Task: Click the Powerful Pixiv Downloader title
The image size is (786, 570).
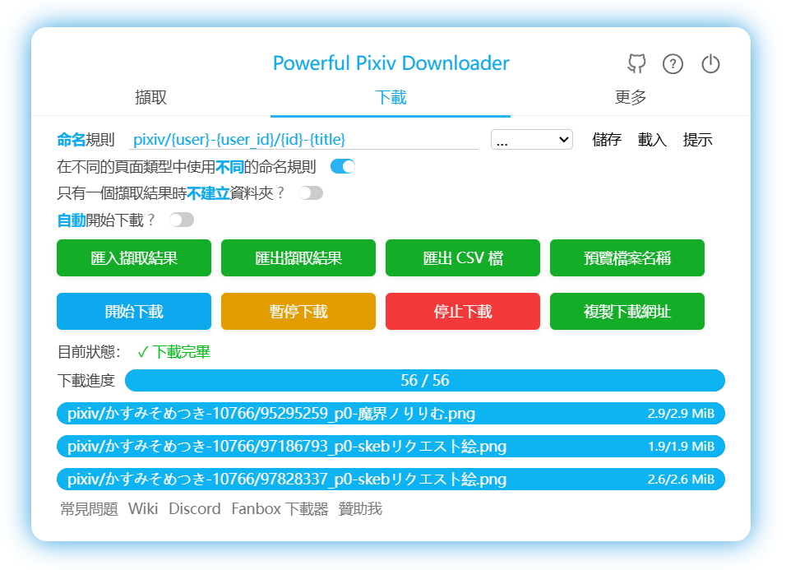Action: click(391, 63)
